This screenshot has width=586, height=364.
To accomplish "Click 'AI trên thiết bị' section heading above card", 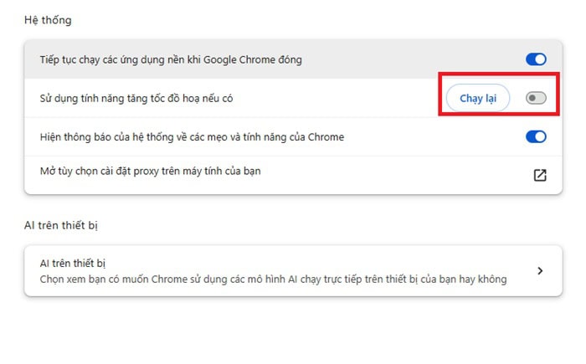I will [61, 225].
